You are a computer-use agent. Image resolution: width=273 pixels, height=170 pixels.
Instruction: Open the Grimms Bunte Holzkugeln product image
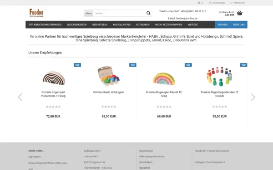click(x=108, y=76)
